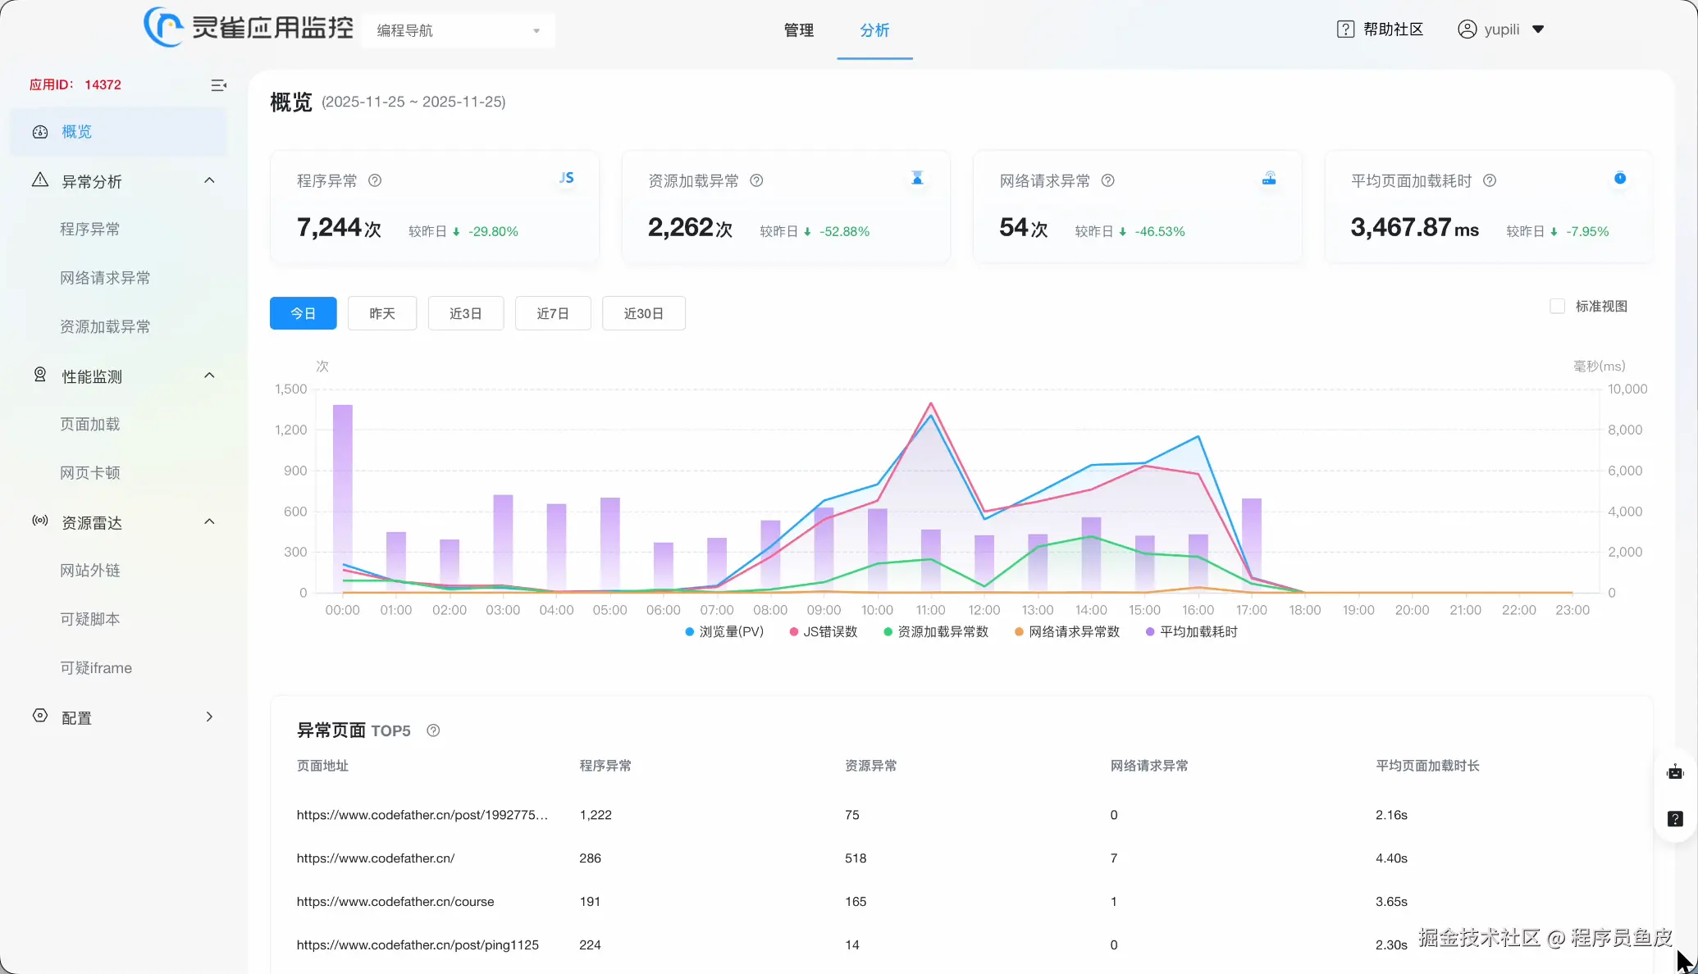Click help icon next to 资源加载异常
This screenshot has height=974, width=1698.
756,180
